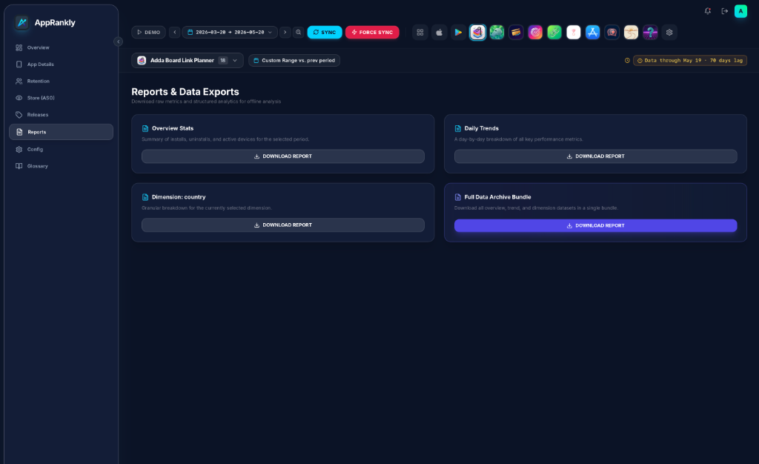Select the highlighted Adda Board app icon
The height and width of the screenshot is (464, 759).
click(x=478, y=33)
